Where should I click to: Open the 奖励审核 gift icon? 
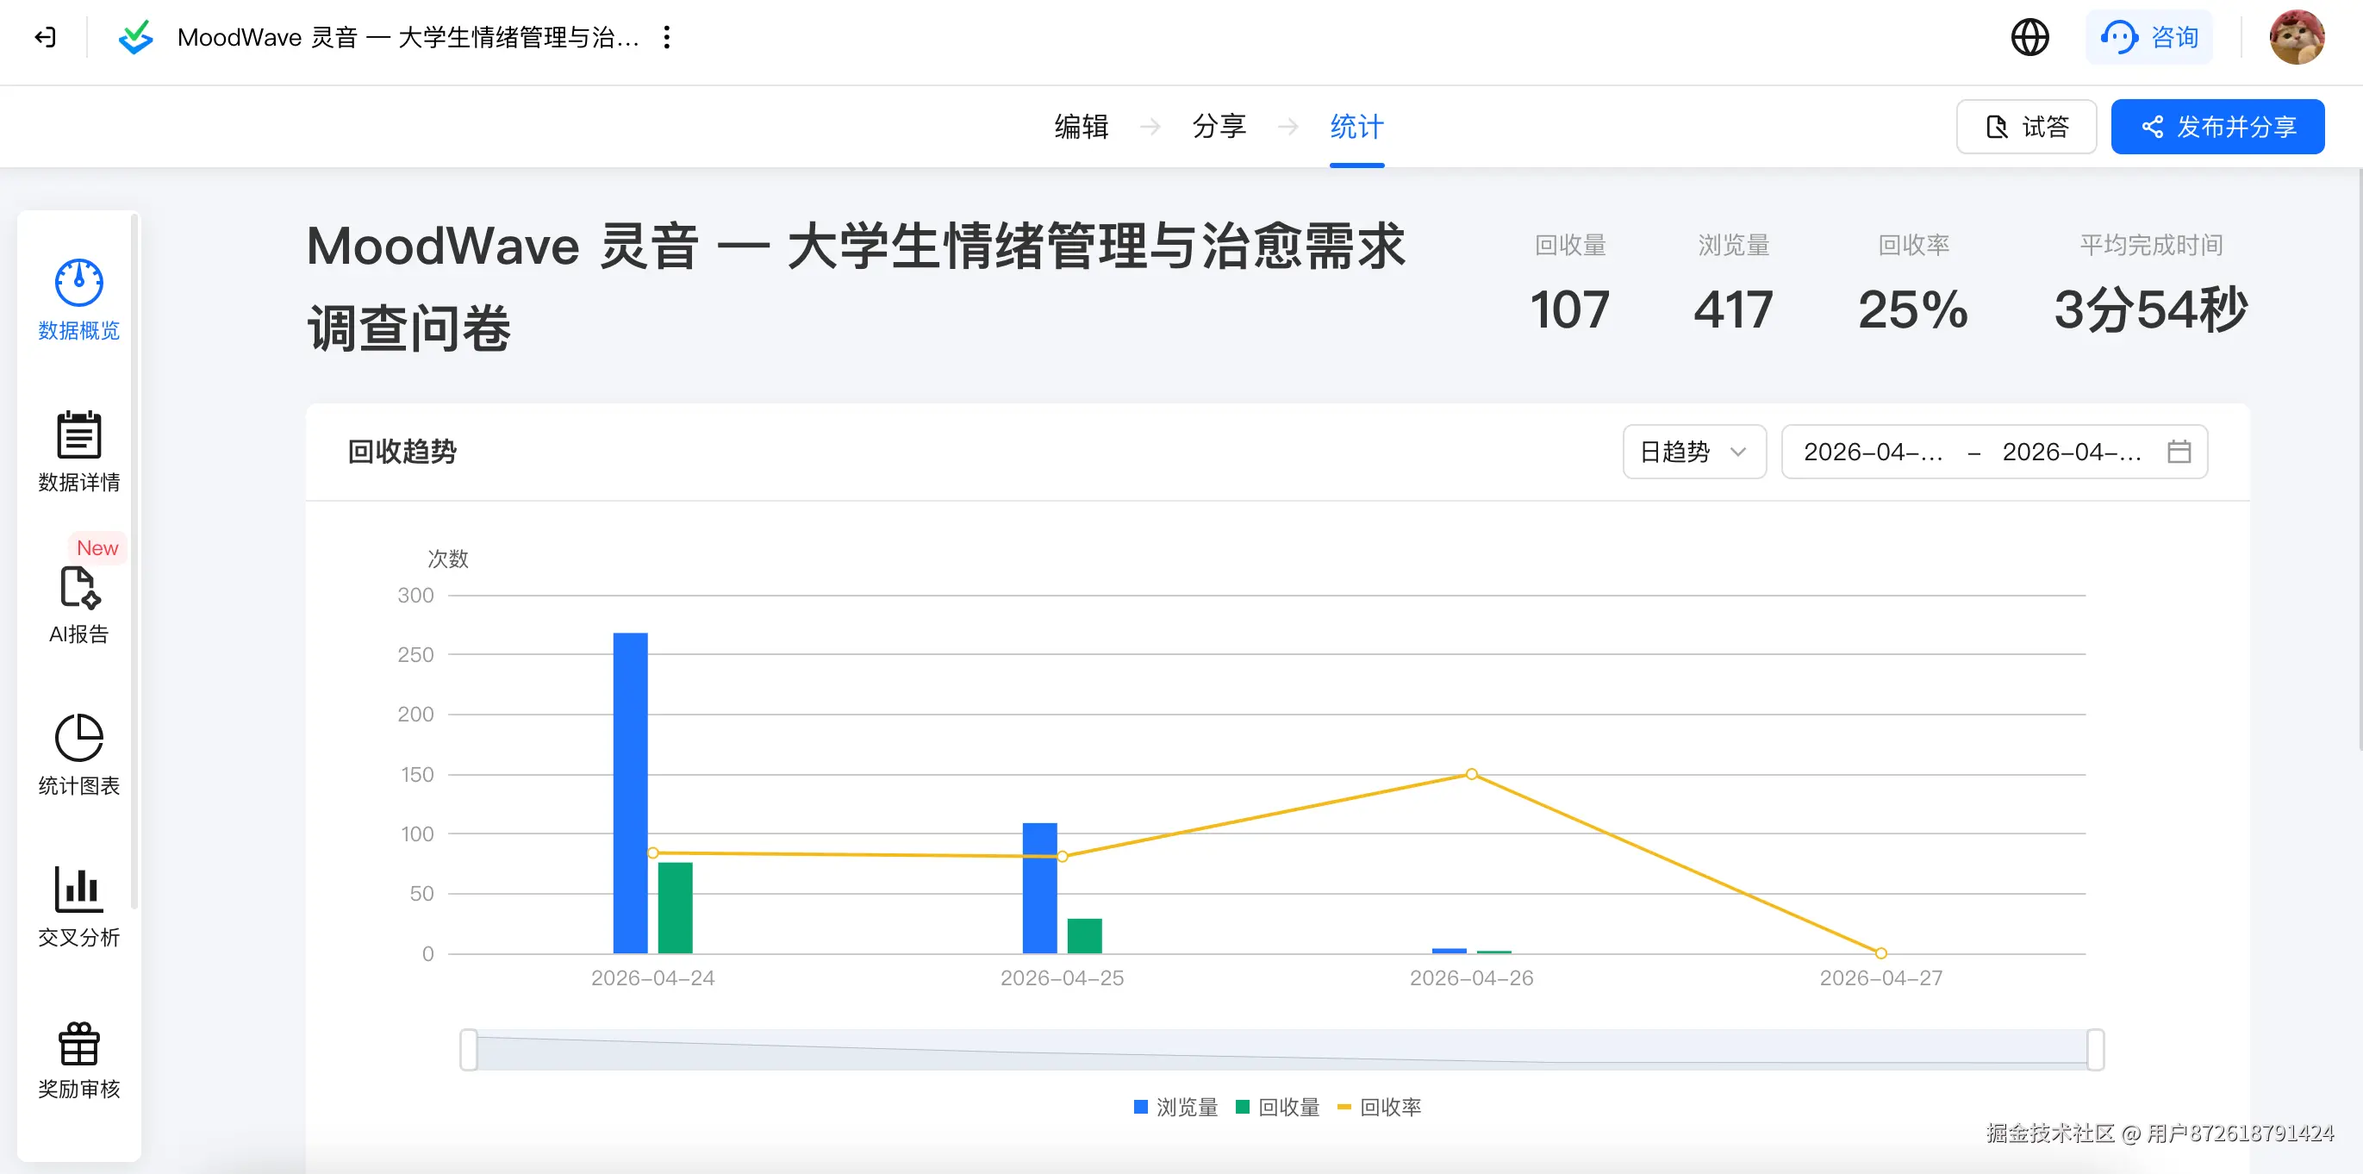pos(79,1043)
